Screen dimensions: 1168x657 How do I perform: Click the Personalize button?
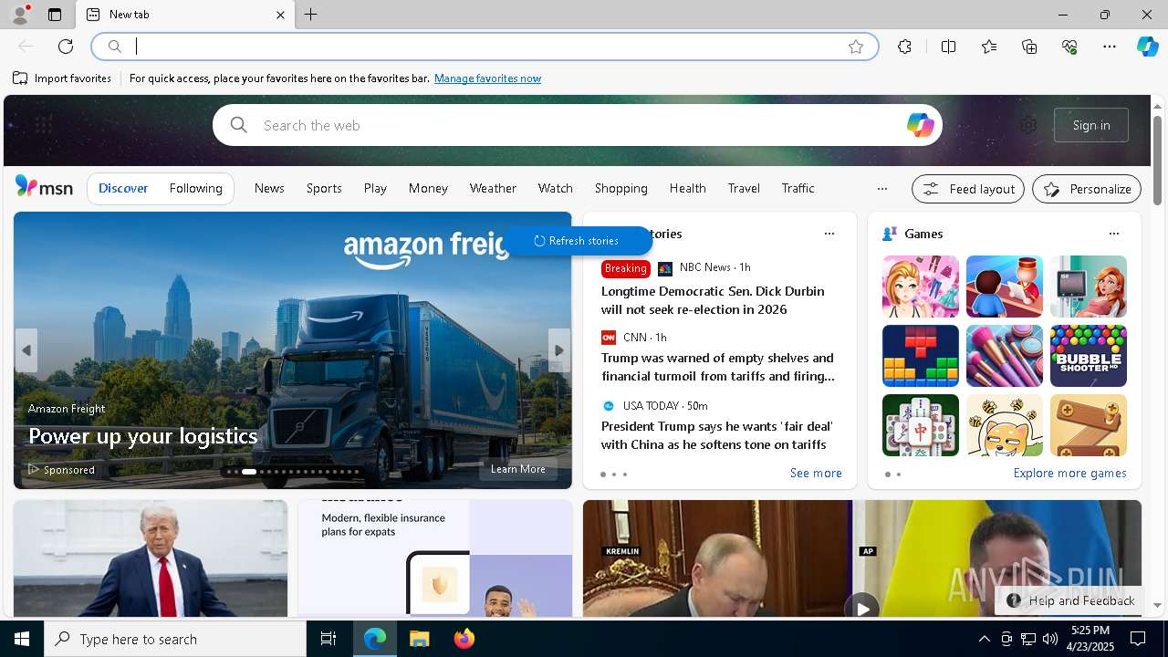[x=1087, y=189]
